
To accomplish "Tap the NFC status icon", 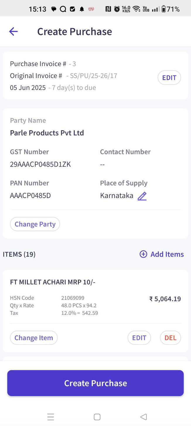I will (108, 9).
